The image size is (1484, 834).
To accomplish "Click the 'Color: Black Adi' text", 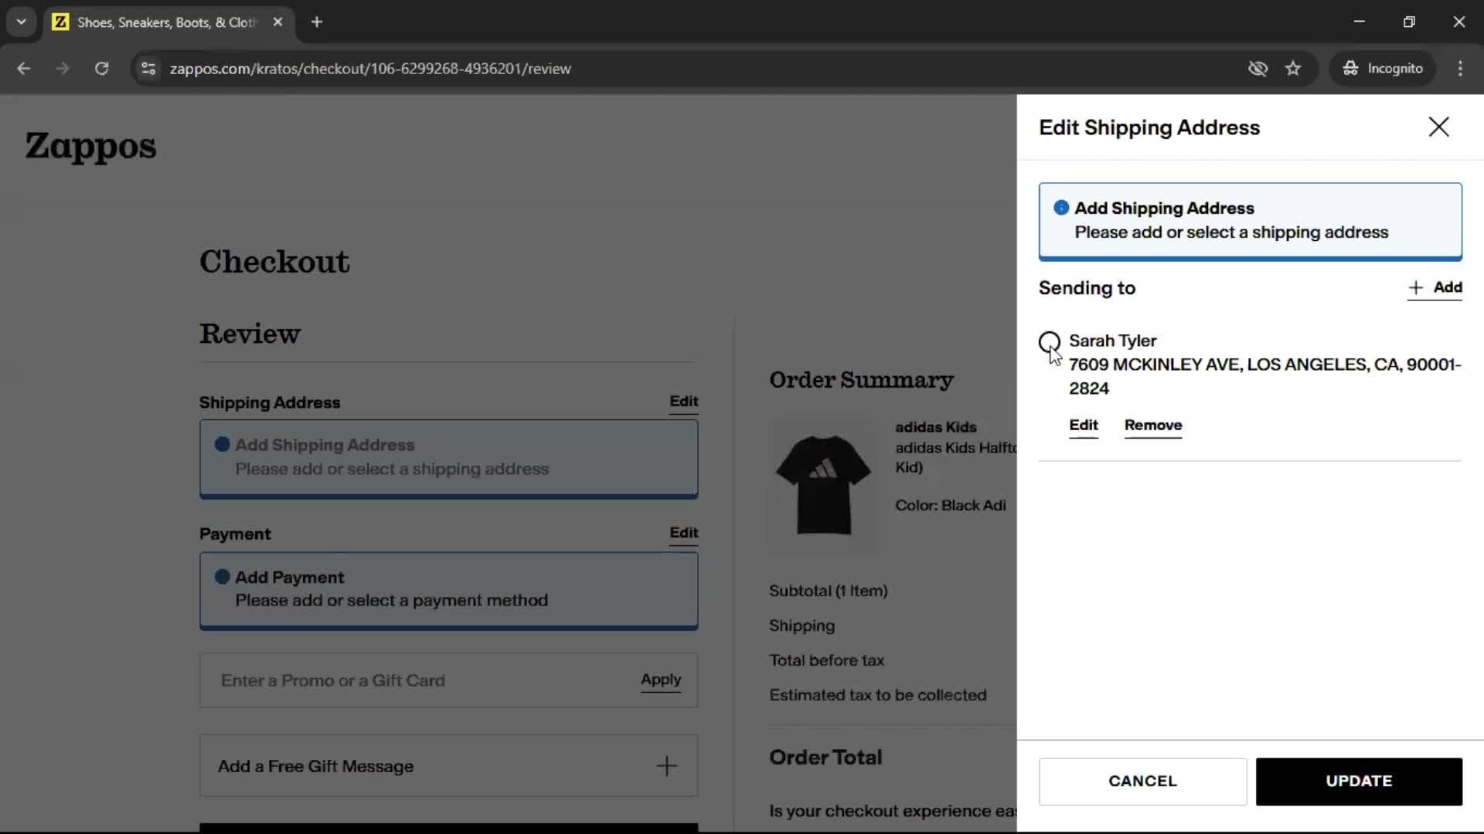I will click(x=951, y=505).
